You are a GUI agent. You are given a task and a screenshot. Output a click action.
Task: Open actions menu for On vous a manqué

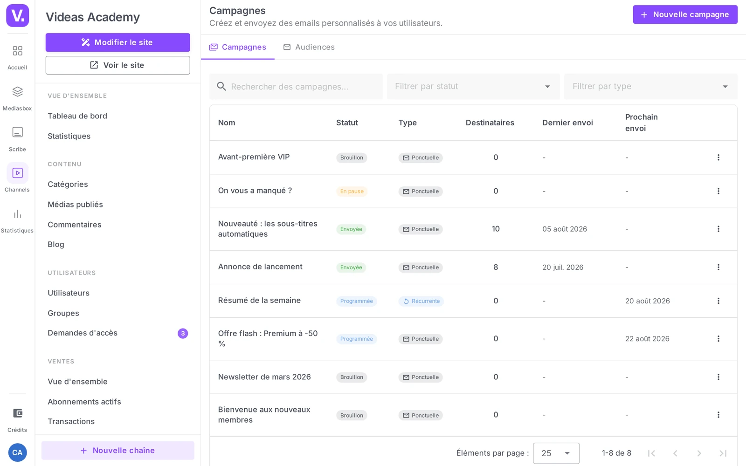(x=718, y=191)
